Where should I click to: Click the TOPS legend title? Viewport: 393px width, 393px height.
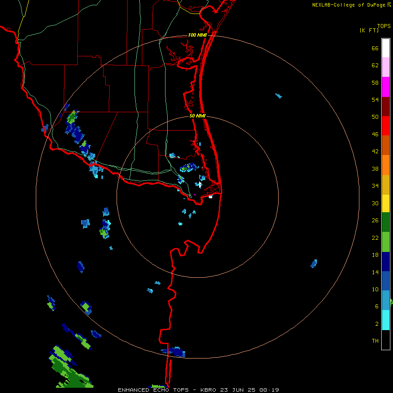[384, 26]
